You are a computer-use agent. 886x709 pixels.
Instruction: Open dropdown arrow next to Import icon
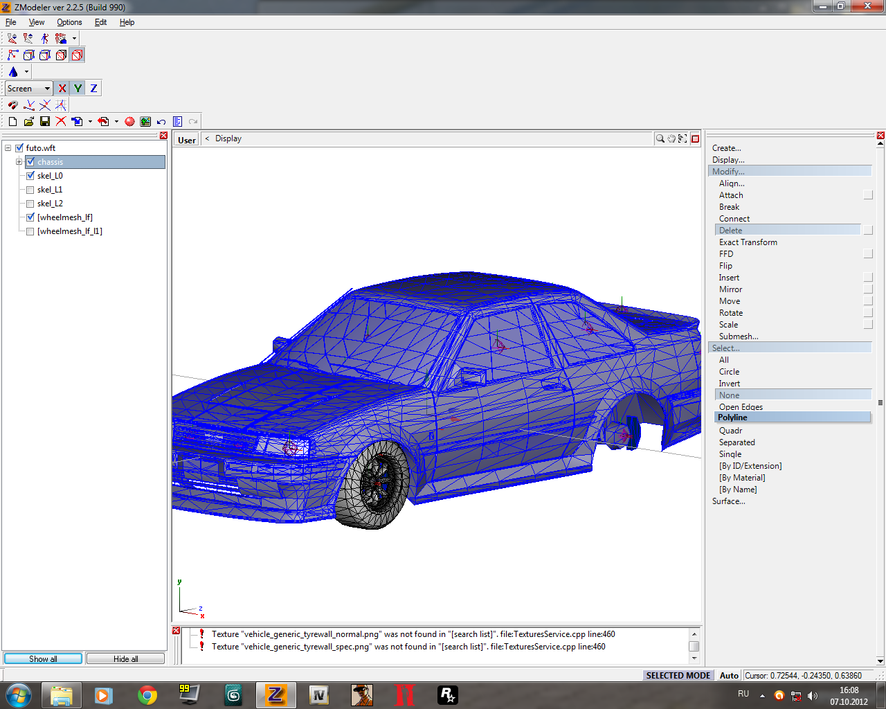90,121
